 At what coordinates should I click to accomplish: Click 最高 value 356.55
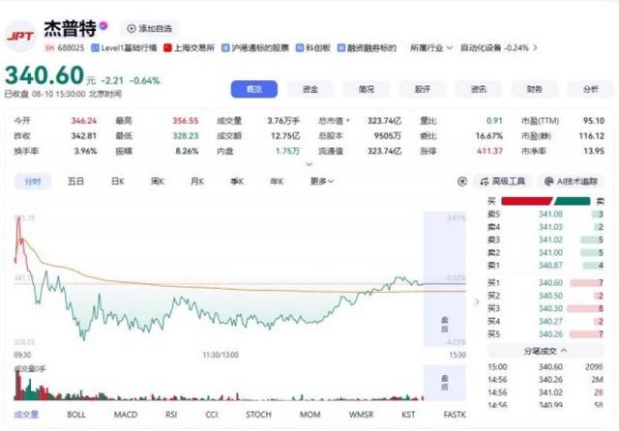(x=185, y=121)
